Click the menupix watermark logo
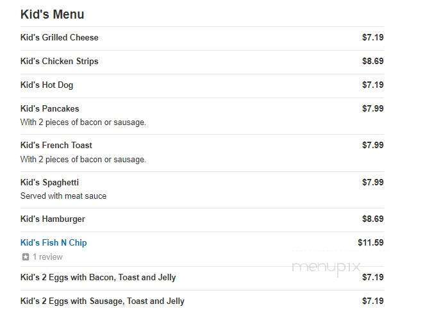The image size is (441, 320). [326, 267]
